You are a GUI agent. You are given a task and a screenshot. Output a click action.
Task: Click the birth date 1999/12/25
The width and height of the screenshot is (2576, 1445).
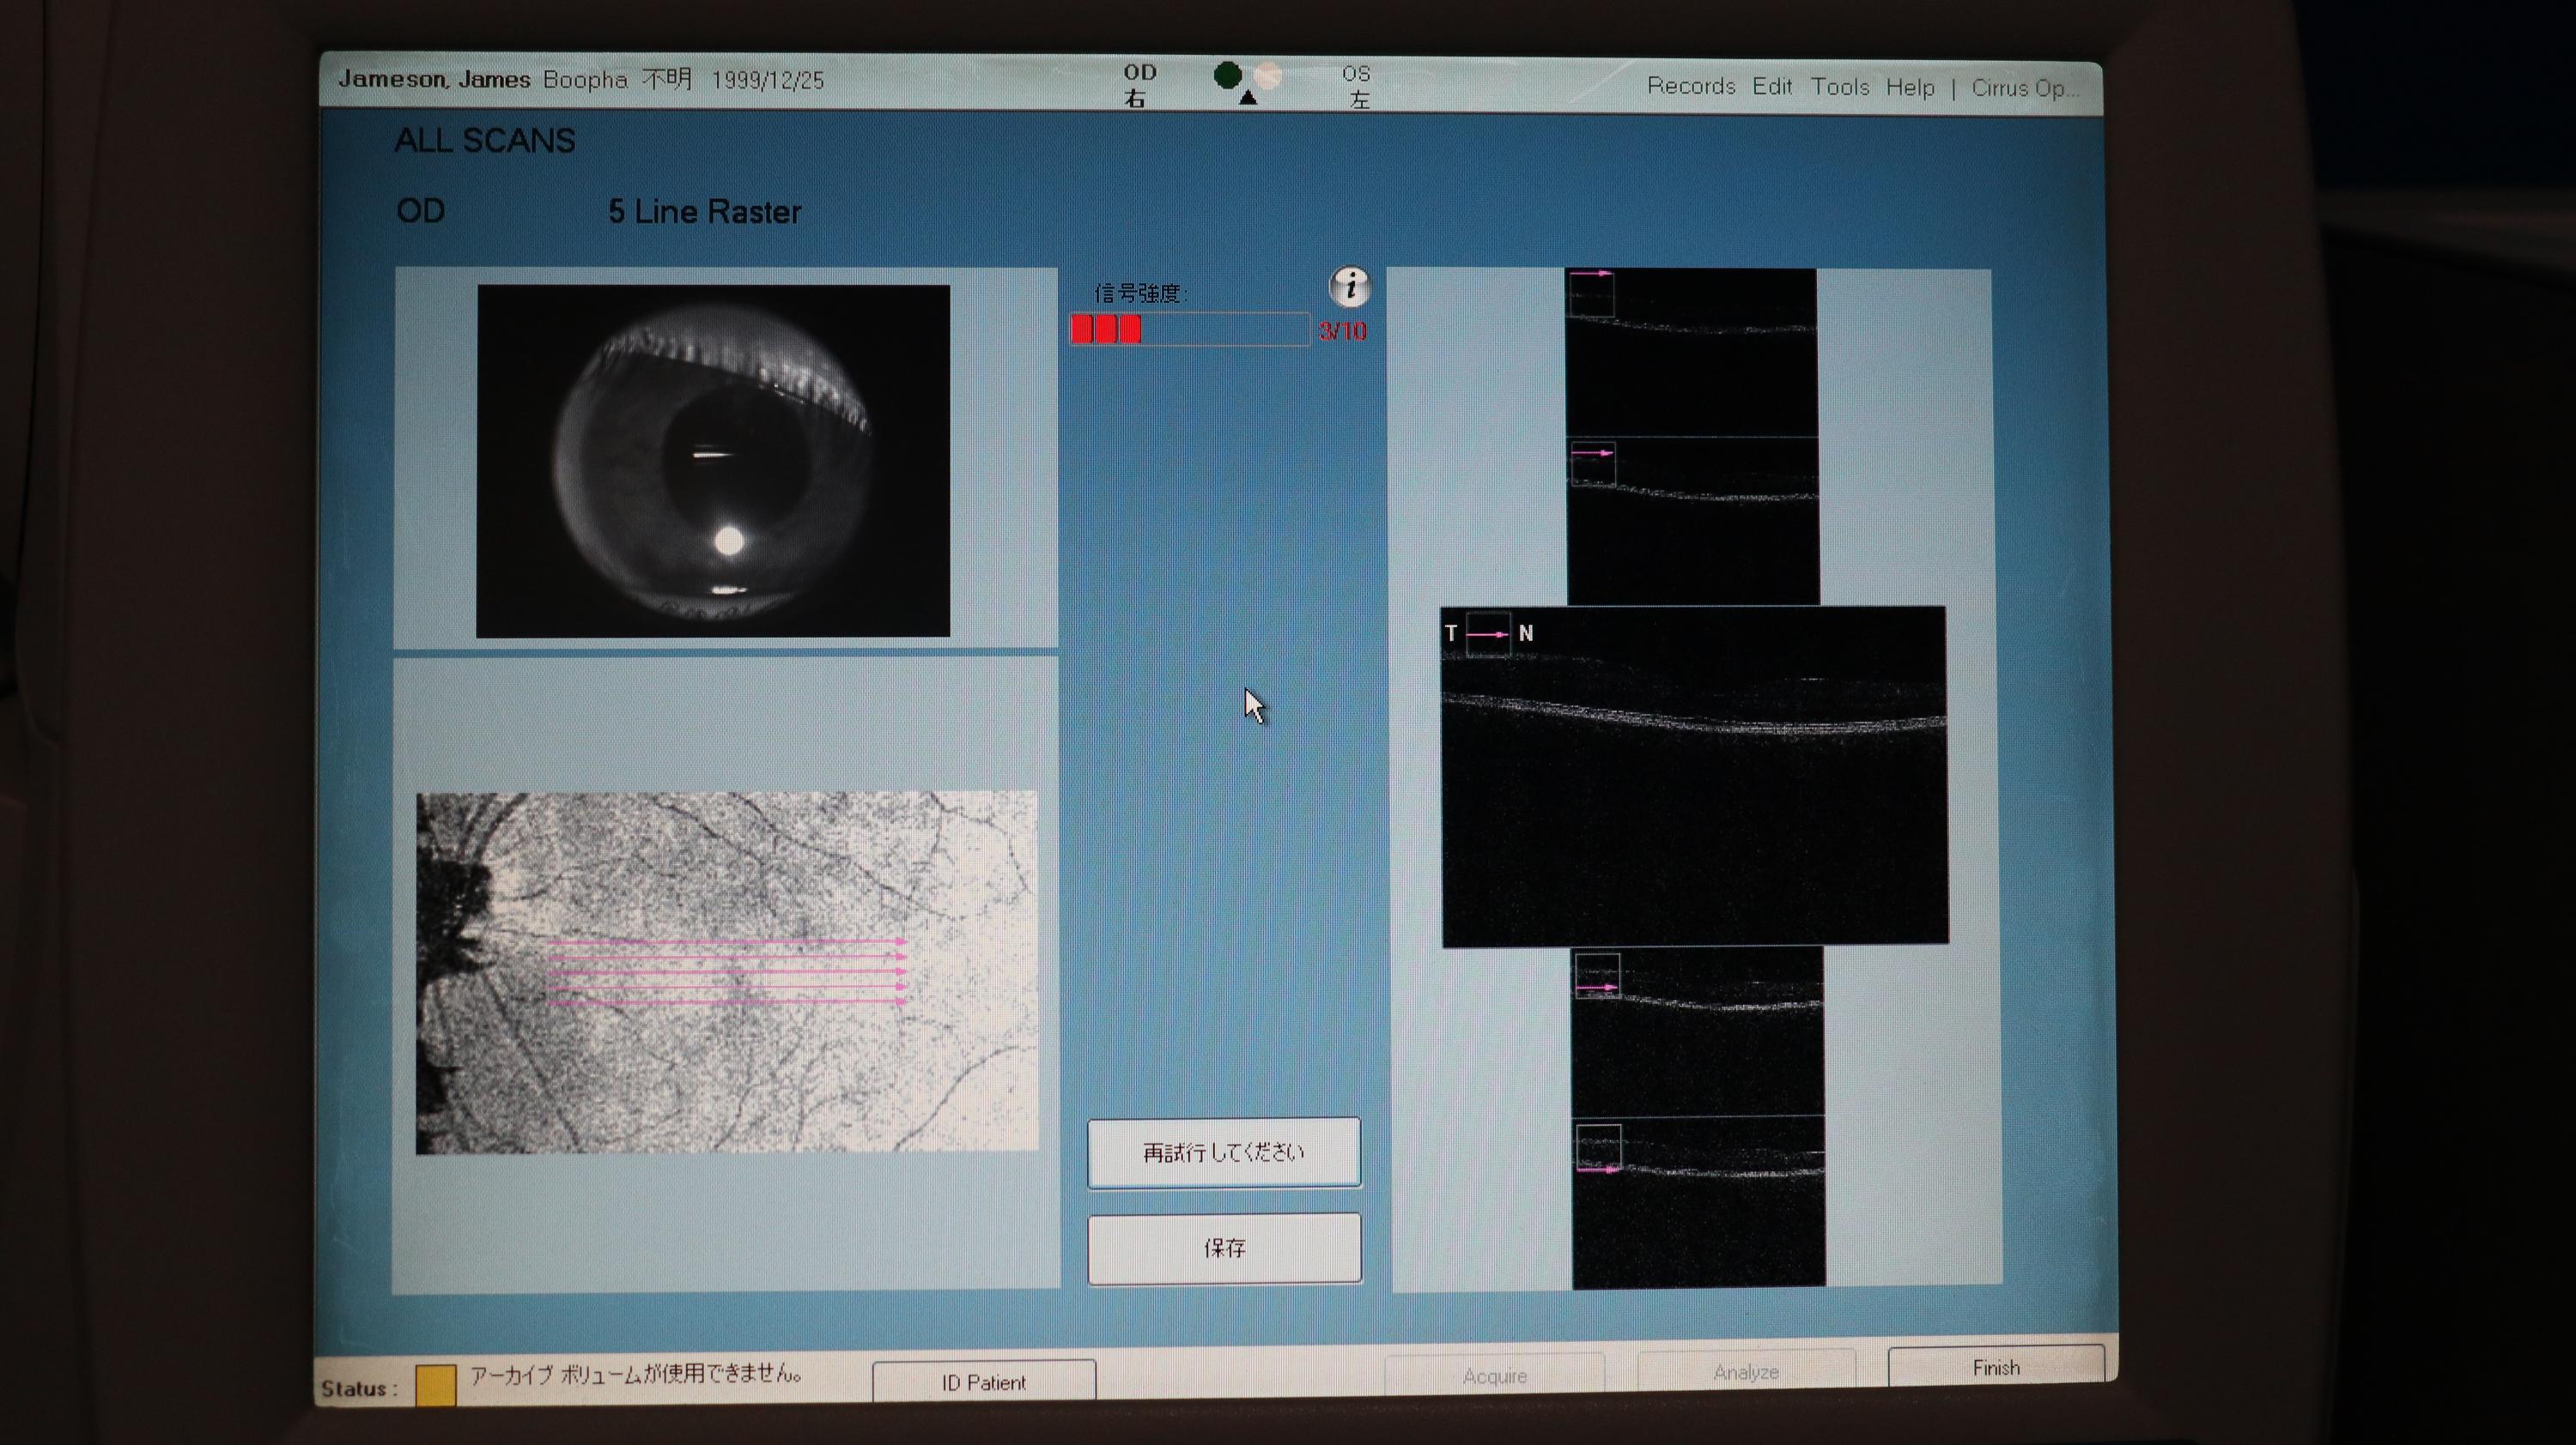pos(768,80)
